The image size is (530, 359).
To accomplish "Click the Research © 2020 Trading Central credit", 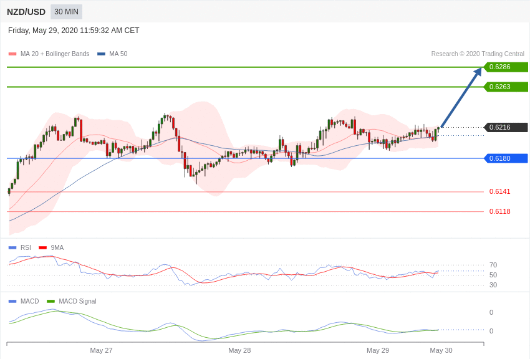I will (x=478, y=54).
